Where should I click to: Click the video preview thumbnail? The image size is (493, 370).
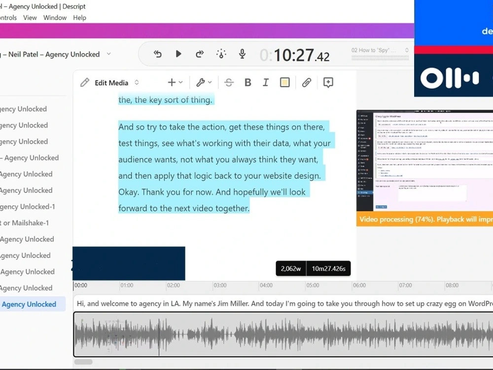(x=425, y=161)
